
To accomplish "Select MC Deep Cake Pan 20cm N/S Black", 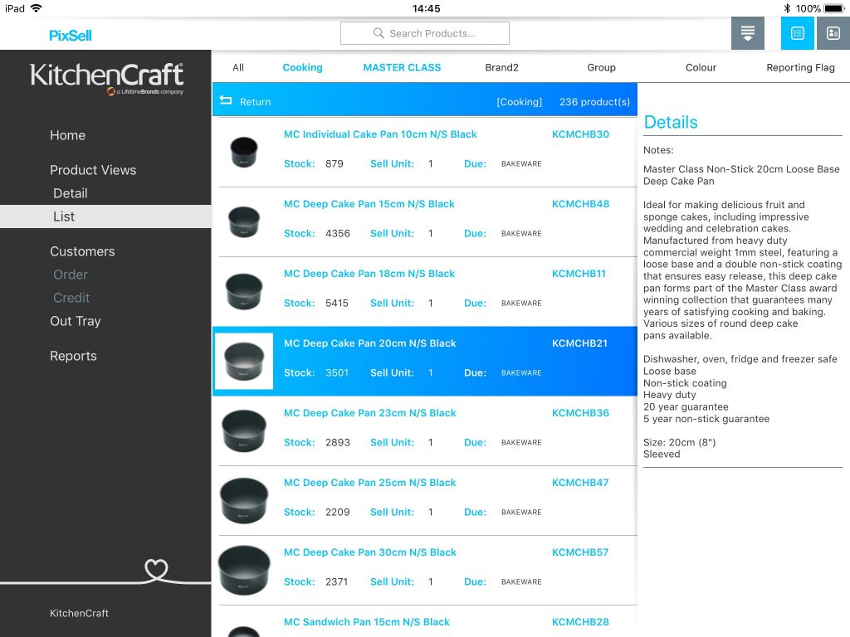I will (x=369, y=343).
